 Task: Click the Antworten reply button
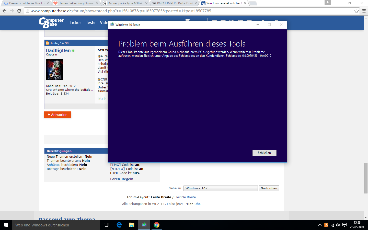(57, 115)
